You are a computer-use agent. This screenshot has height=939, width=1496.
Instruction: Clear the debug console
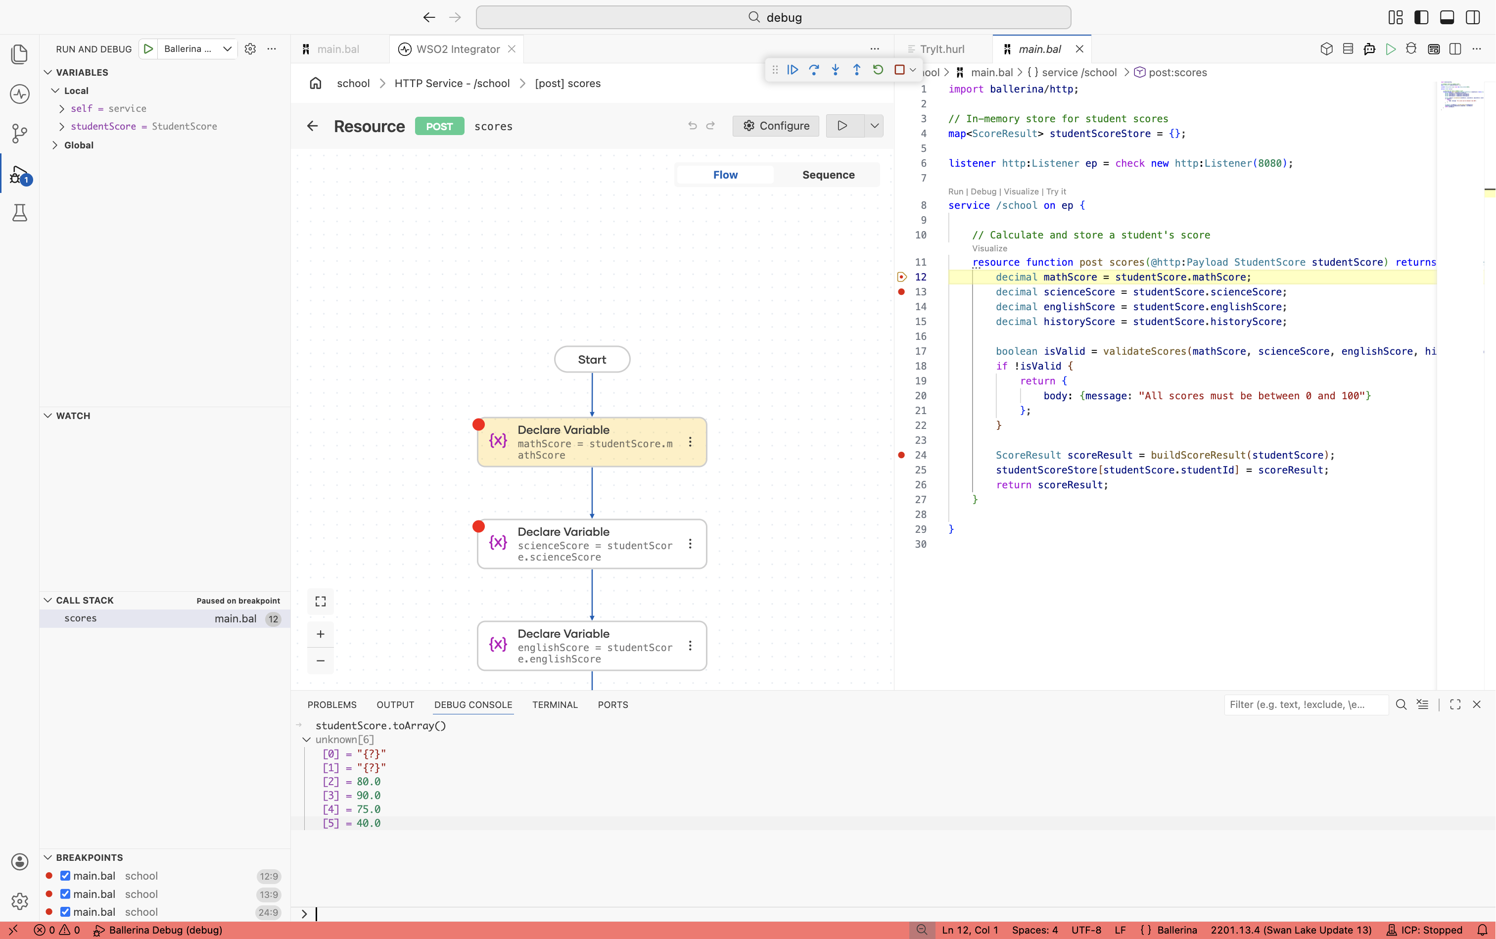(x=1422, y=704)
